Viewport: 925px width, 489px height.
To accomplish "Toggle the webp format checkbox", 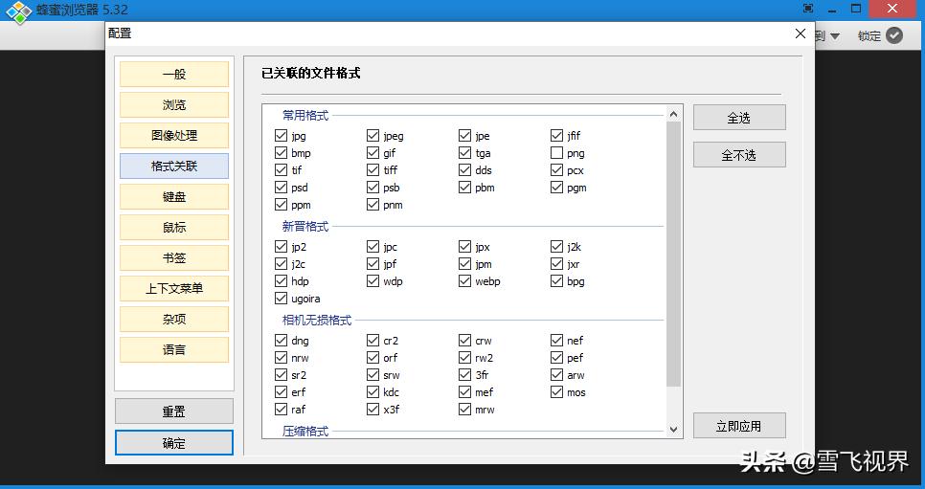I will click(465, 281).
